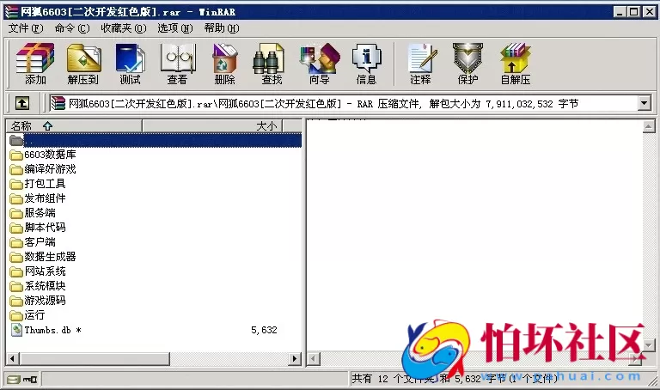The width and height of the screenshot is (660, 390).
Task: Select the 游戏源码 folder
Action: (45, 301)
